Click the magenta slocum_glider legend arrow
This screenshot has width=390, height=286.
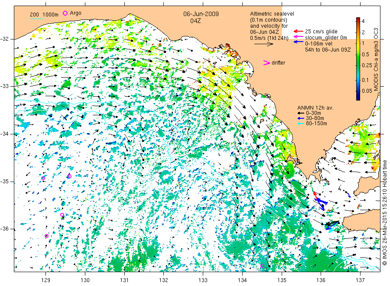tap(298, 37)
